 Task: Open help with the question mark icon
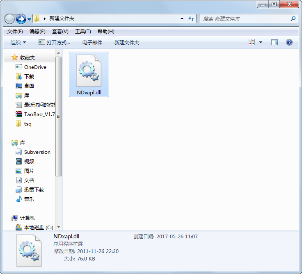pos(289,42)
